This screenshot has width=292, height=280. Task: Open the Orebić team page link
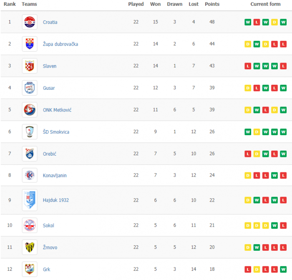click(49, 154)
